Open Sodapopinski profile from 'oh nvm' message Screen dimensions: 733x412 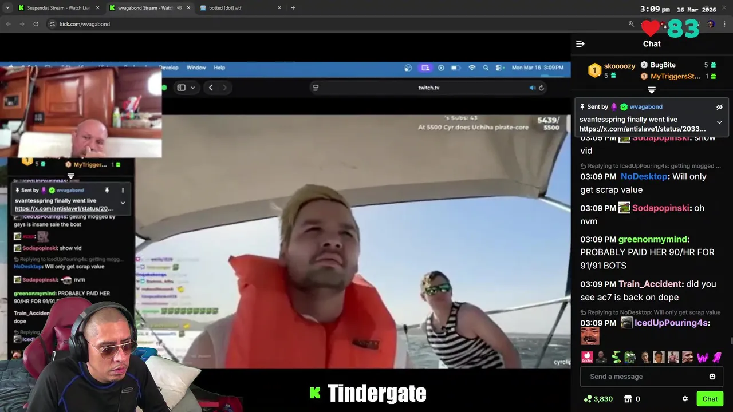point(661,208)
